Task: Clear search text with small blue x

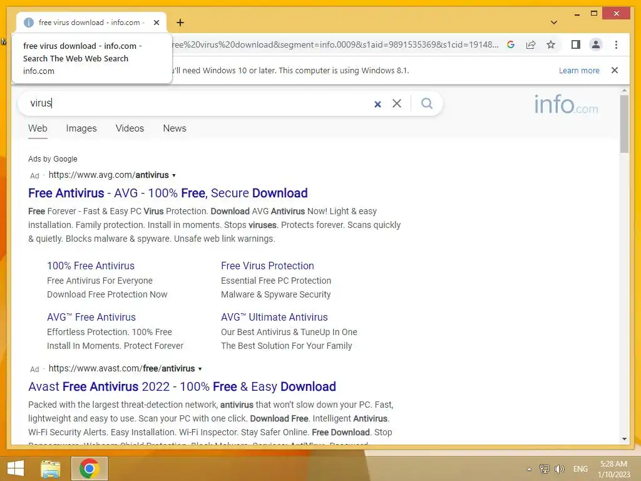Action: [x=377, y=105]
